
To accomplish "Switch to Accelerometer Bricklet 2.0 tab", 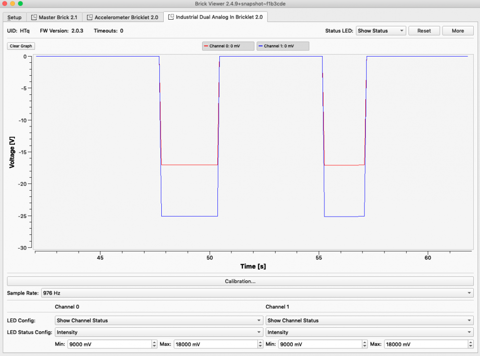I will click(x=122, y=17).
